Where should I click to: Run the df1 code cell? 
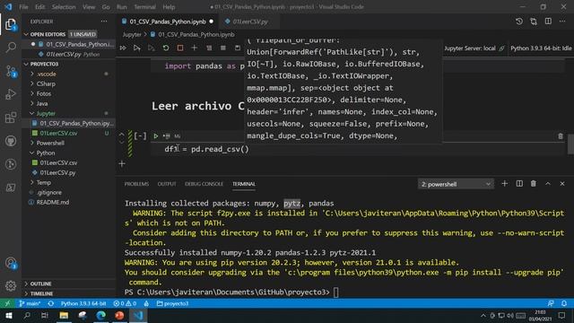tap(155, 136)
